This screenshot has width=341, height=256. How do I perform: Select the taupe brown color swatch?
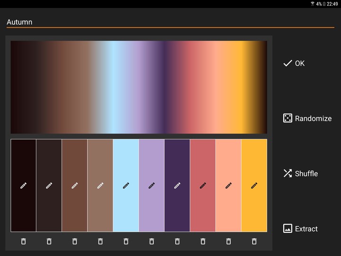click(100, 185)
